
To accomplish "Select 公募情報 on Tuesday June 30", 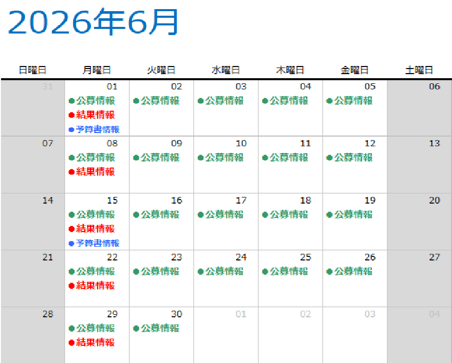I will (x=159, y=328).
